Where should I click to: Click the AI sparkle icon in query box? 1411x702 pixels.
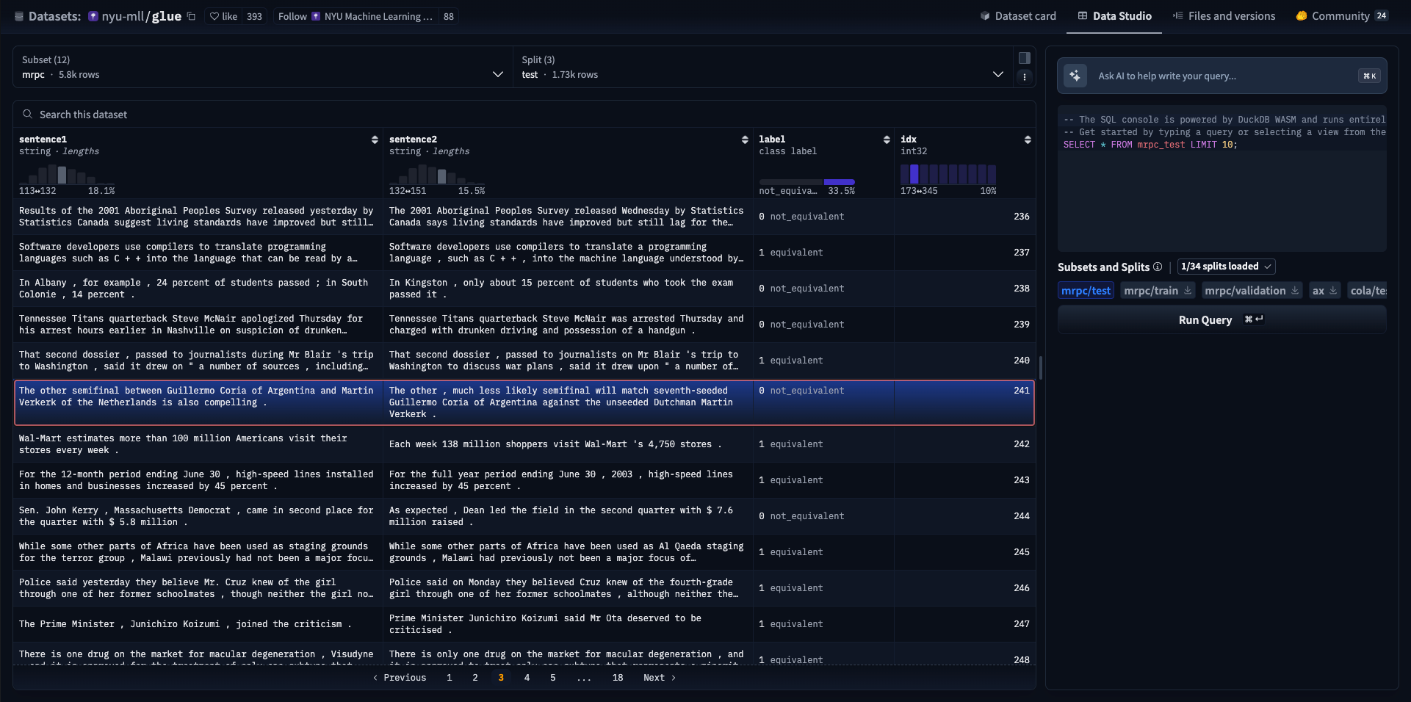pyautogui.click(x=1075, y=76)
